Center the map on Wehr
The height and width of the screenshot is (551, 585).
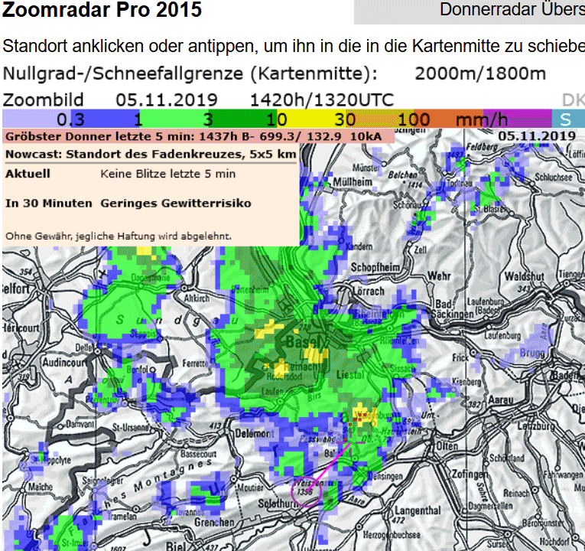439,276
